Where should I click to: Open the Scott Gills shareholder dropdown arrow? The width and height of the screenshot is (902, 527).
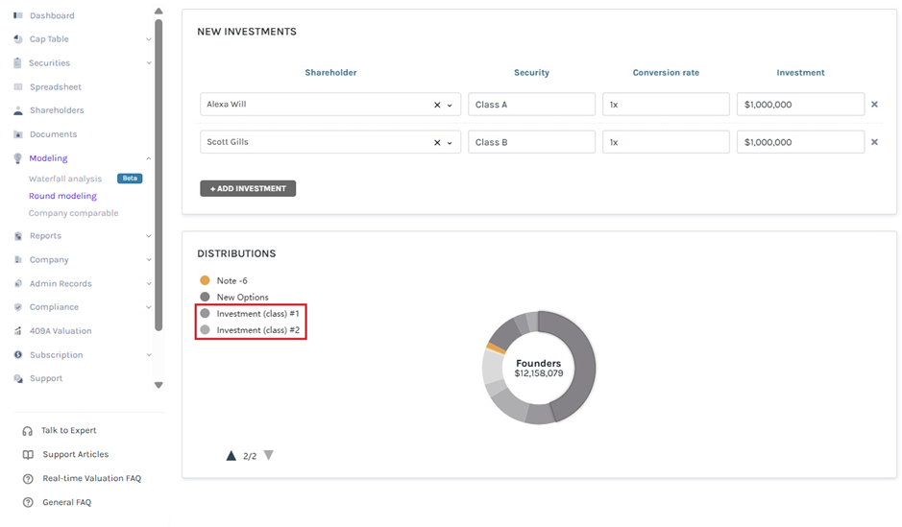coord(450,143)
